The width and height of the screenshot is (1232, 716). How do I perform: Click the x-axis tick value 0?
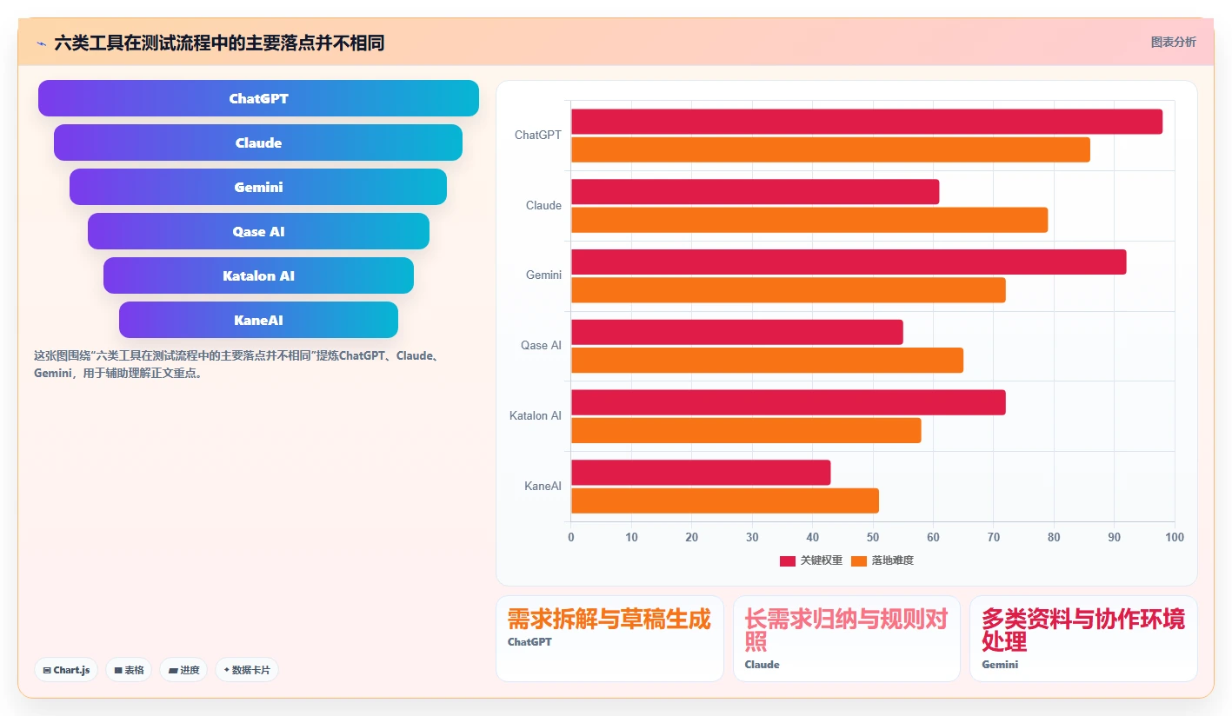[571, 538]
